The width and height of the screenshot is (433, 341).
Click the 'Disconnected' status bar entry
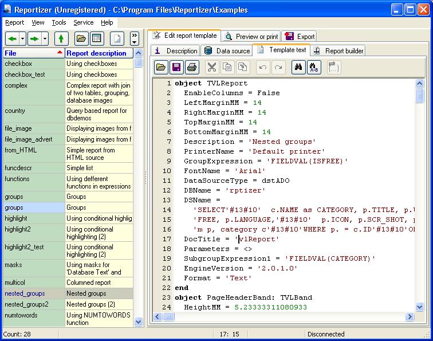coord(326,334)
